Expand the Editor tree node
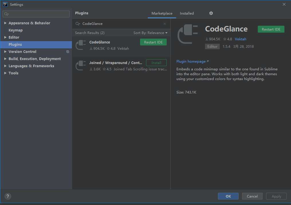The height and width of the screenshot is (205, 291). [x=5, y=37]
